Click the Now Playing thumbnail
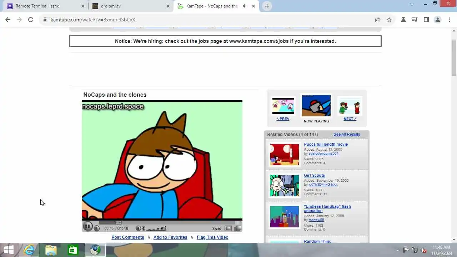457x257 pixels. click(x=316, y=106)
